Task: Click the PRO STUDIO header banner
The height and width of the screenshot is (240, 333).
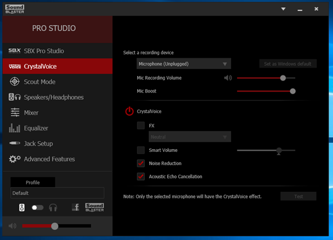Action: (x=58, y=29)
